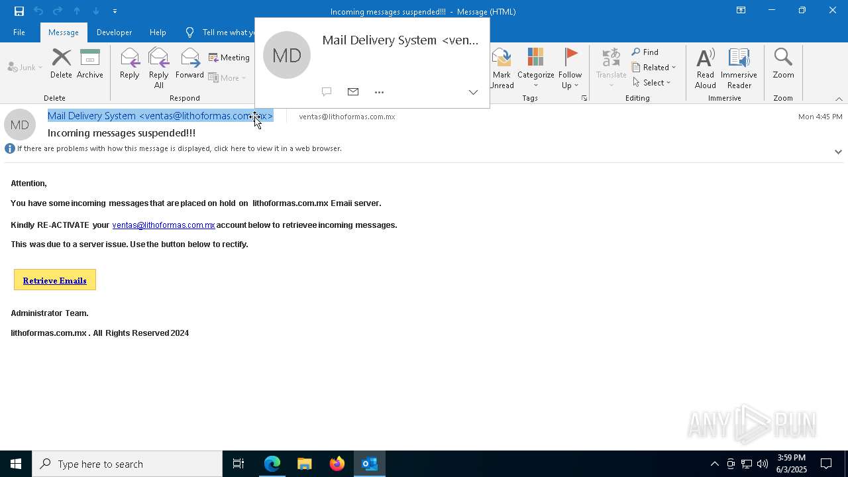Select the Mail Delivery System sender name

(x=160, y=116)
